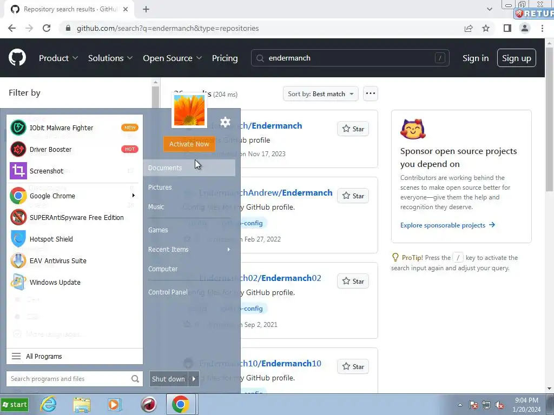Open the Screenshot tool entry
The height and width of the screenshot is (415, 554).
click(74, 171)
